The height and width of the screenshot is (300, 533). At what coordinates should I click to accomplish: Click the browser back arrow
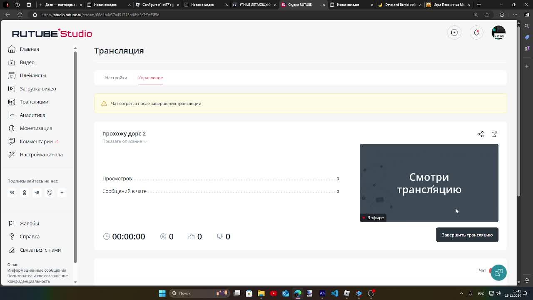coord(7,15)
